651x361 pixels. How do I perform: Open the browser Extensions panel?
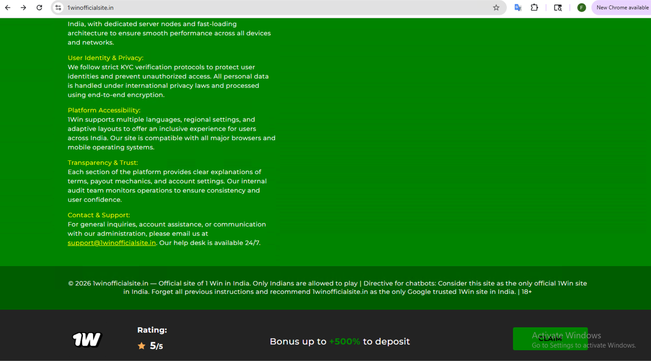tap(534, 7)
